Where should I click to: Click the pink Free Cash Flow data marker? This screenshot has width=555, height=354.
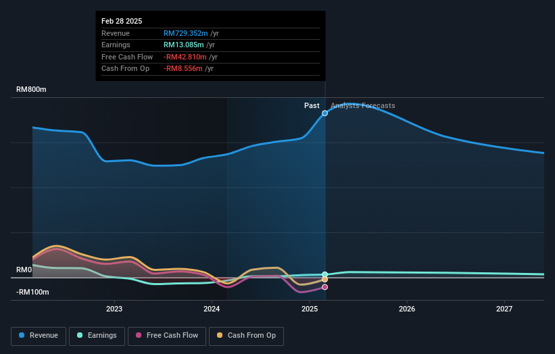tap(324, 287)
